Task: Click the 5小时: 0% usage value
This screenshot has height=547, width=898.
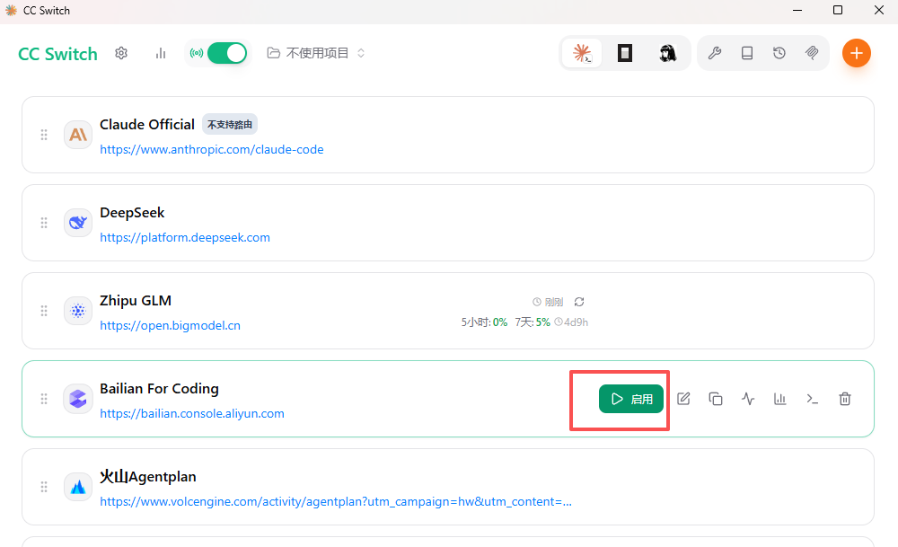Action: 485,322
